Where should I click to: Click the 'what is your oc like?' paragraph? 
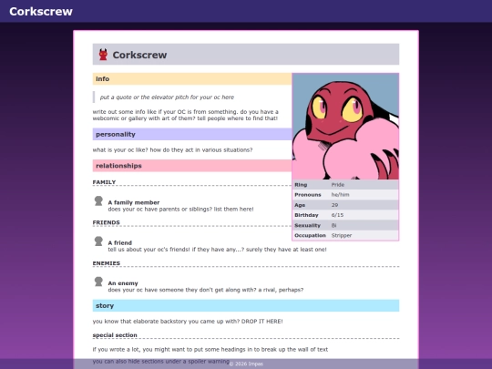tap(172, 150)
